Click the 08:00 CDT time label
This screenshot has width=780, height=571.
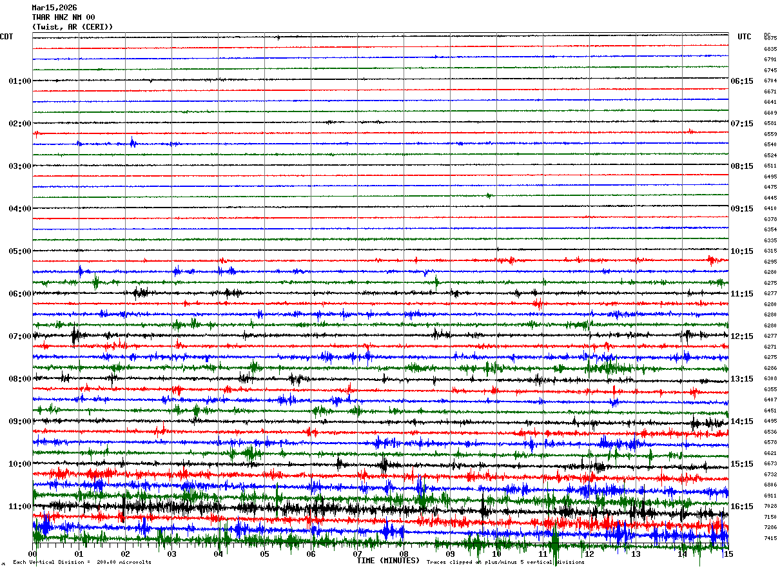(x=20, y=379)
